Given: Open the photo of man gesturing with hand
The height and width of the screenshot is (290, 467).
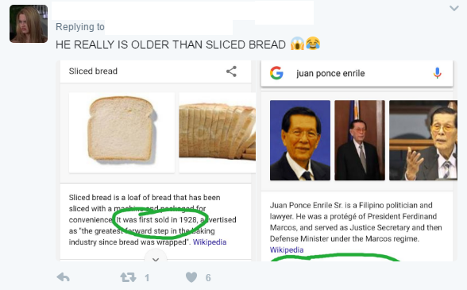Looking at the screenshot, I should (423, 141).
